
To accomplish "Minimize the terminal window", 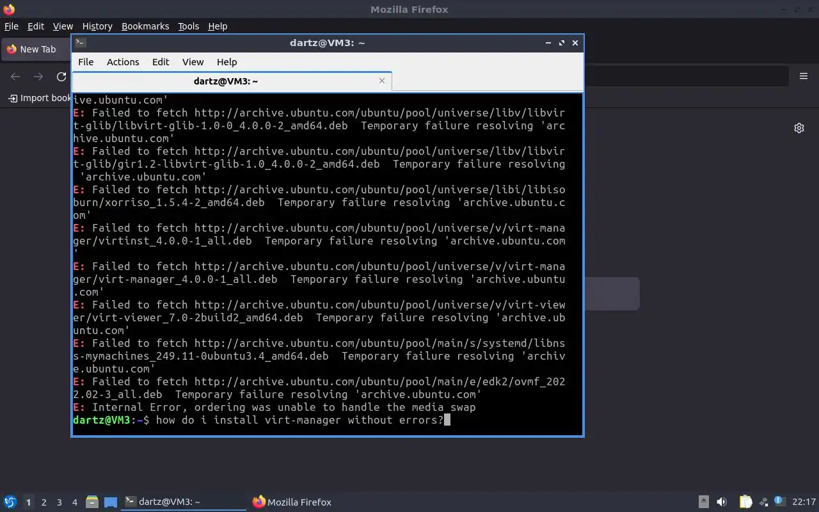I will point(548,43).
